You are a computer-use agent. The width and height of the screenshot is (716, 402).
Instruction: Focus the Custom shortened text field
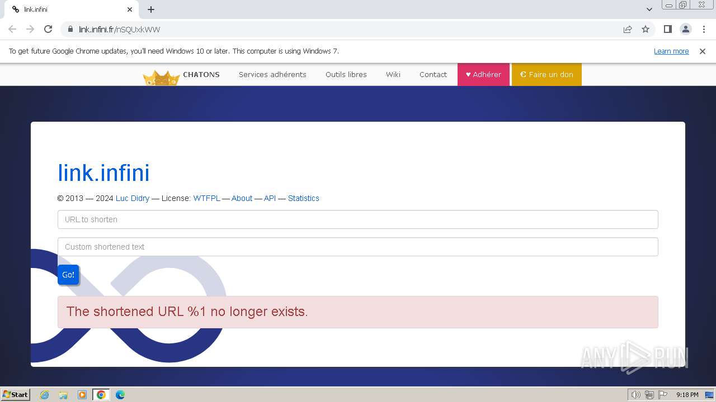(358, 247)
